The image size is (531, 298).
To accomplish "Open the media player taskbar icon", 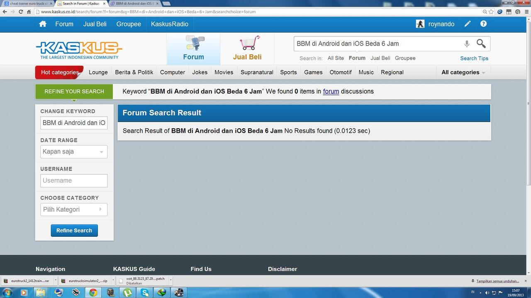I will tap(23, 293).
